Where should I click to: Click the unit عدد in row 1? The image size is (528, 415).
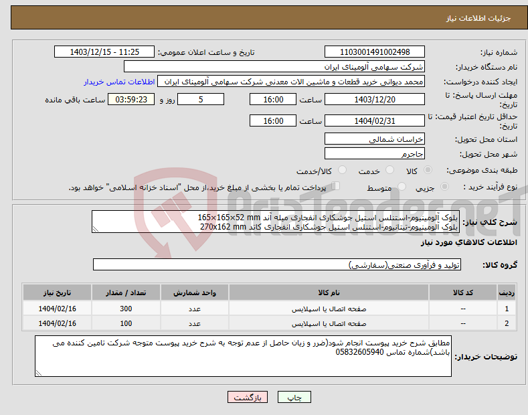(x=195, y=309)
